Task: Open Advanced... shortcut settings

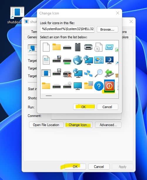Action: click(108, 125)
